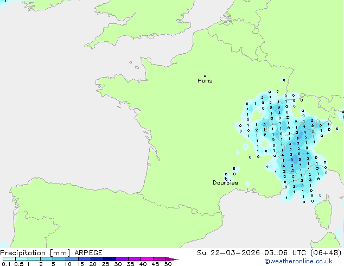
Task: Pick the 10–15 mm legend swatch
Action: tap(72, 259)
